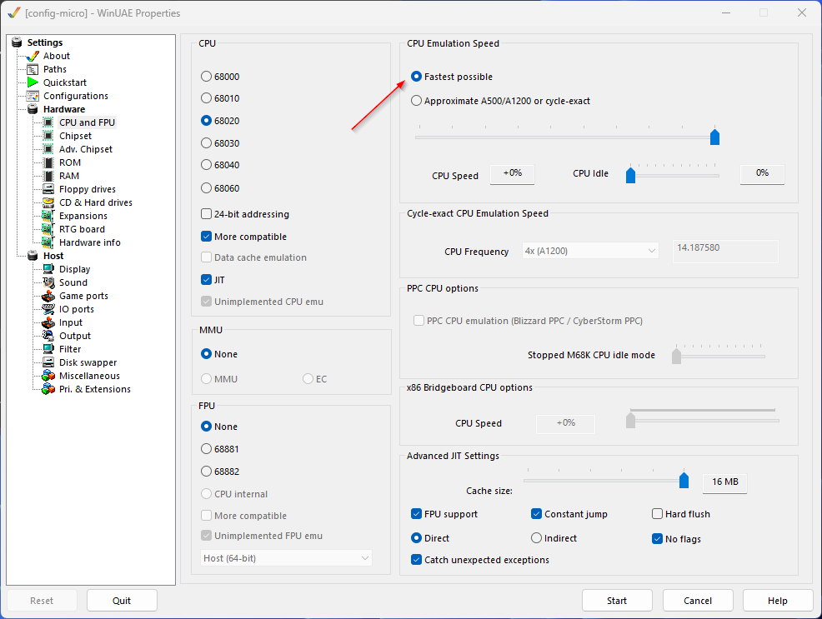
Task: Click the Adv. Chipset icon
Action: (48, 149)
